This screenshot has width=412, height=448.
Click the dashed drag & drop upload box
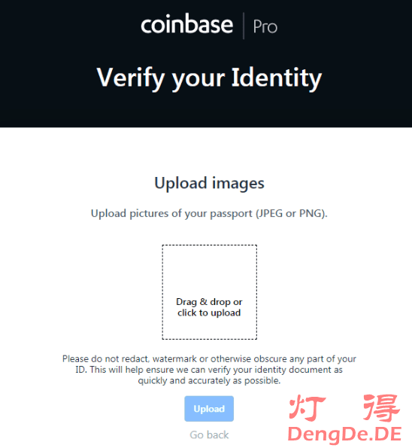pos(210,292)
